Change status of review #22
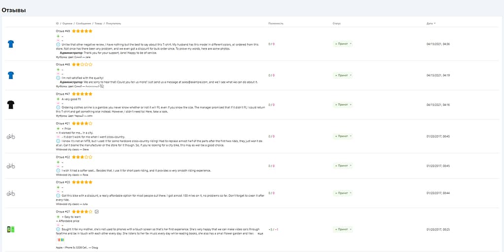 pyautogui.click(x=343, y=166)
